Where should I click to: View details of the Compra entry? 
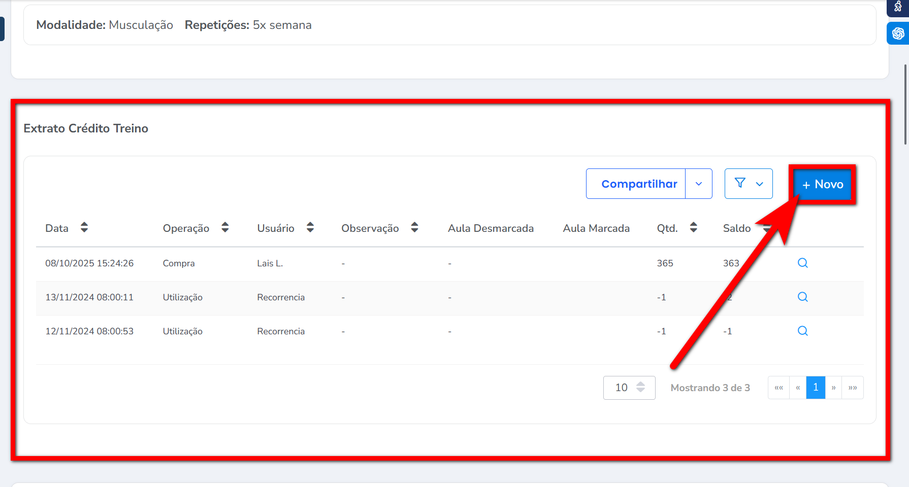pos(802,263)
